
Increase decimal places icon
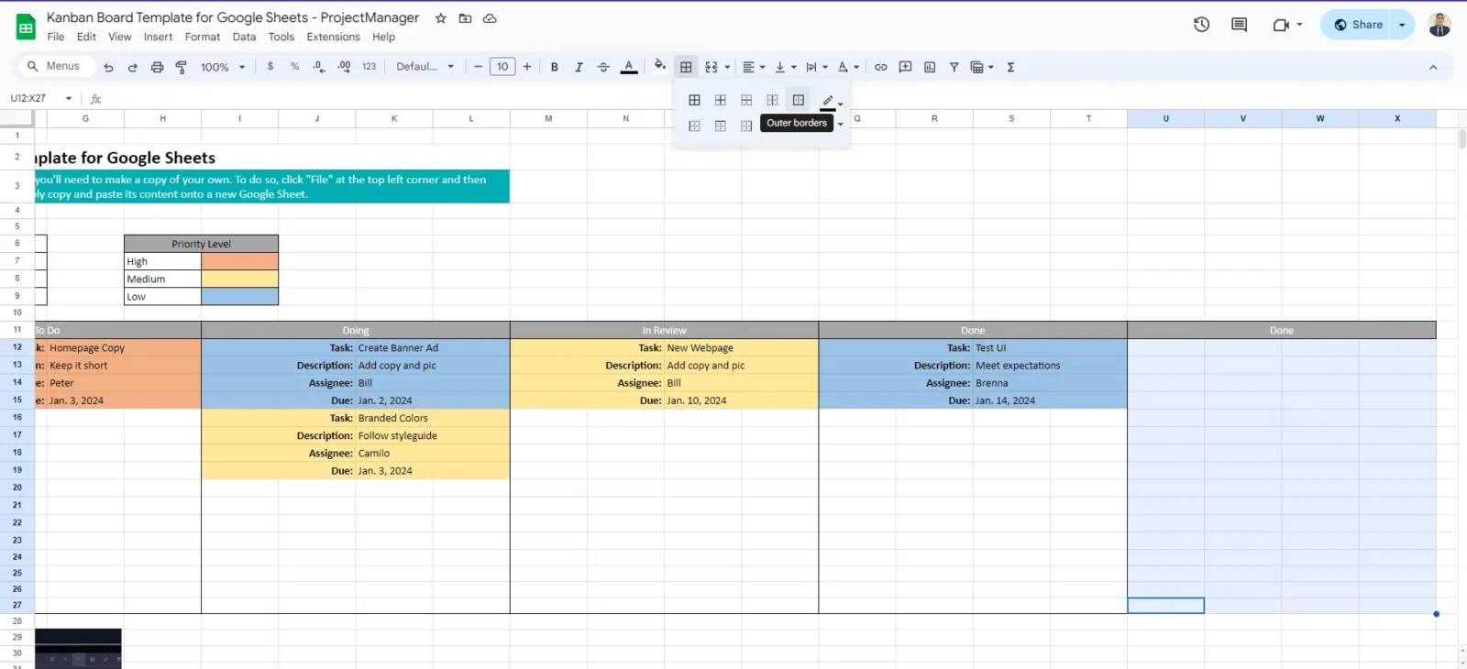(344, 66)
